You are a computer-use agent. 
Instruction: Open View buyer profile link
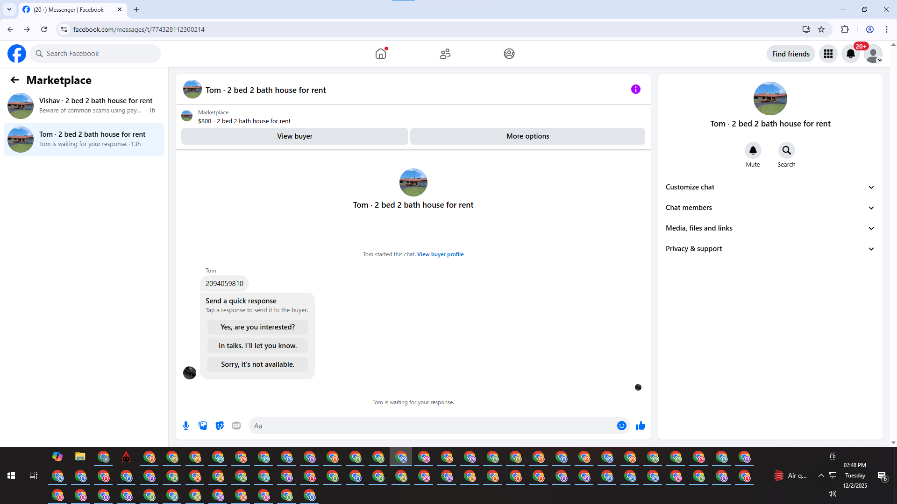point(440,254)
